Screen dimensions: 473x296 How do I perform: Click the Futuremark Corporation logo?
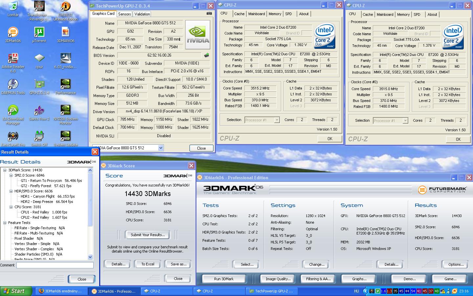coord(442,190)
